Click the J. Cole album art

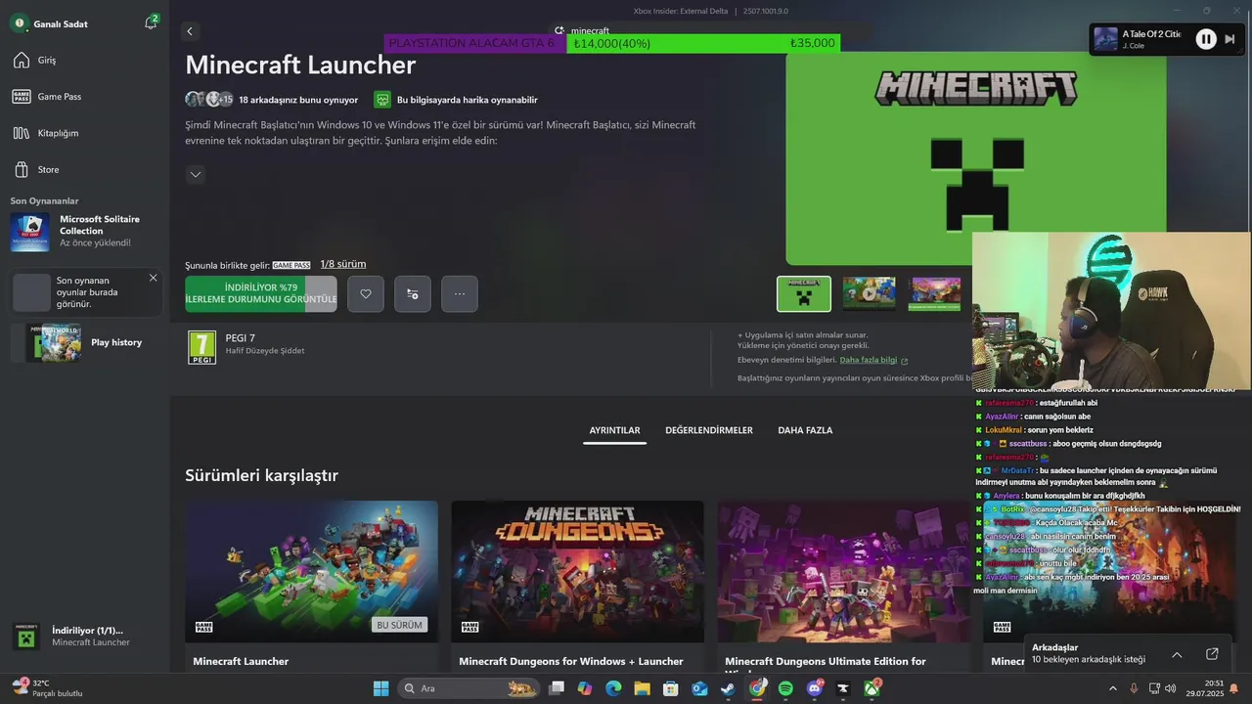tap(1105, 39)
